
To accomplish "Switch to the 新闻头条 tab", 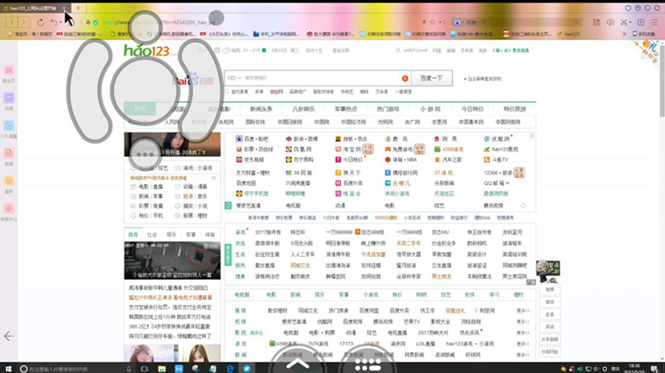I will 260,109.
